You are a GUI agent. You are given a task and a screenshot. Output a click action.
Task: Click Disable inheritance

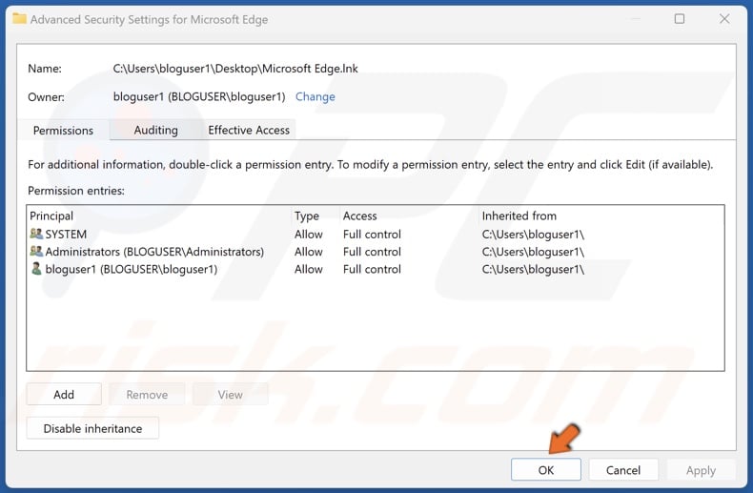point(92,428)
